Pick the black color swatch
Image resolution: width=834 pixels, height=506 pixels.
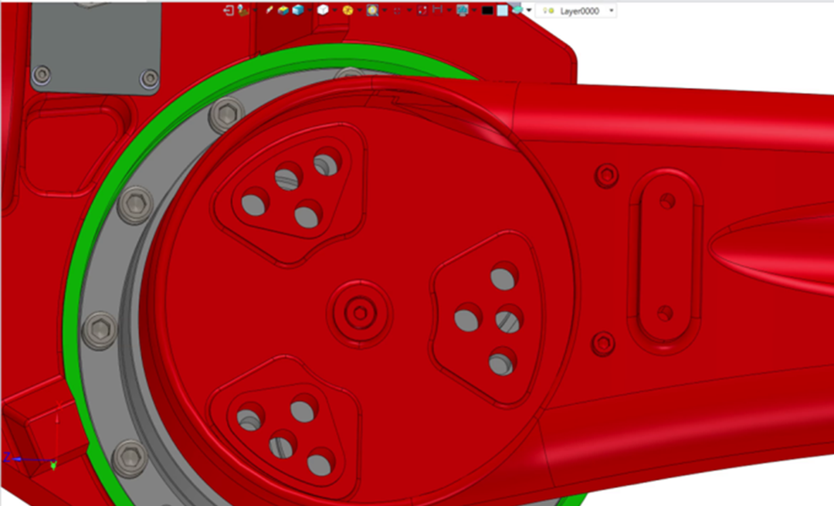point(487,11)
